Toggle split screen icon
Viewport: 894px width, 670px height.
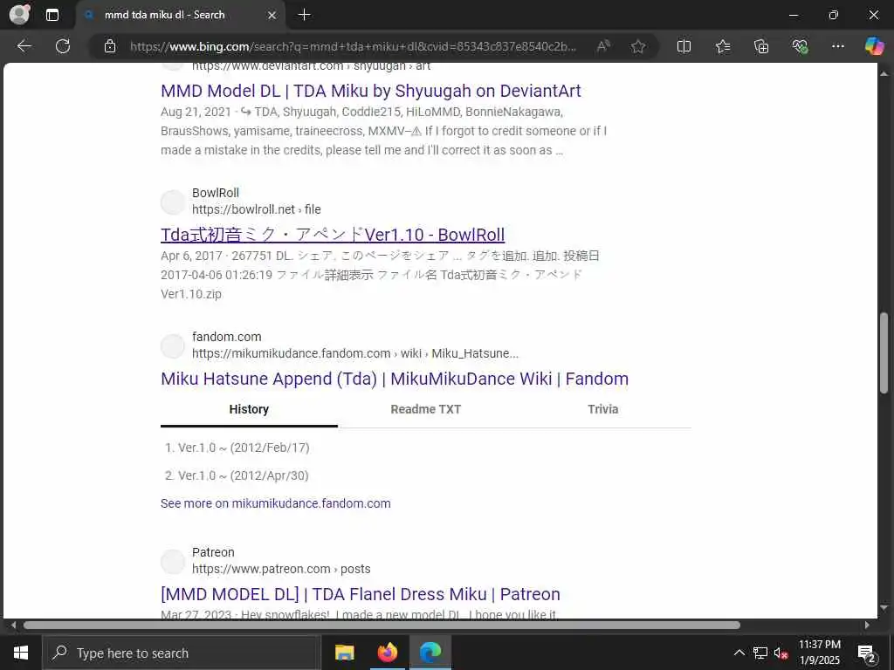coord(684,46)
